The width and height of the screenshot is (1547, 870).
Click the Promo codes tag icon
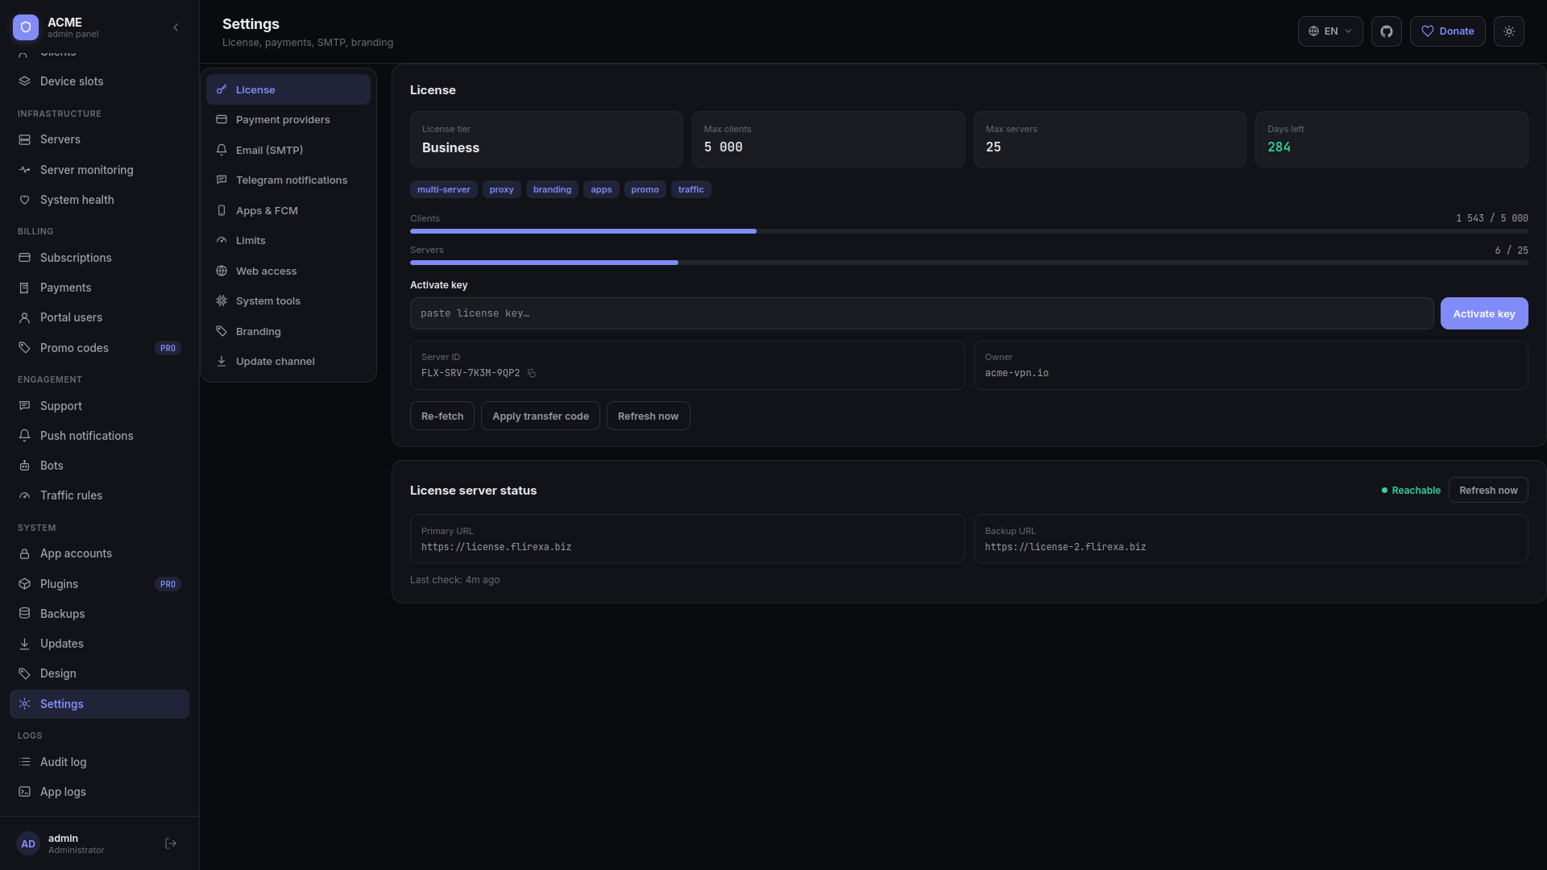(x=24, y=348)
